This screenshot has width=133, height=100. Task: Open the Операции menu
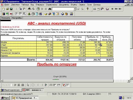pyautogui.click(x=40, y=5)
